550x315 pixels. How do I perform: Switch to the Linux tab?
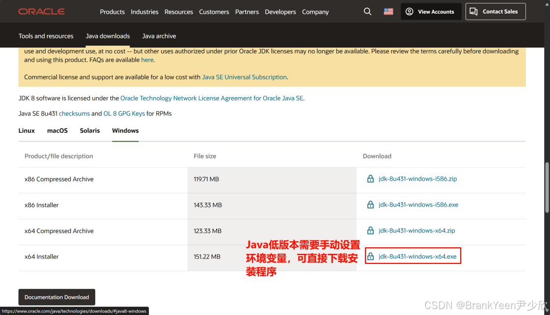click(x=27, y=131)
